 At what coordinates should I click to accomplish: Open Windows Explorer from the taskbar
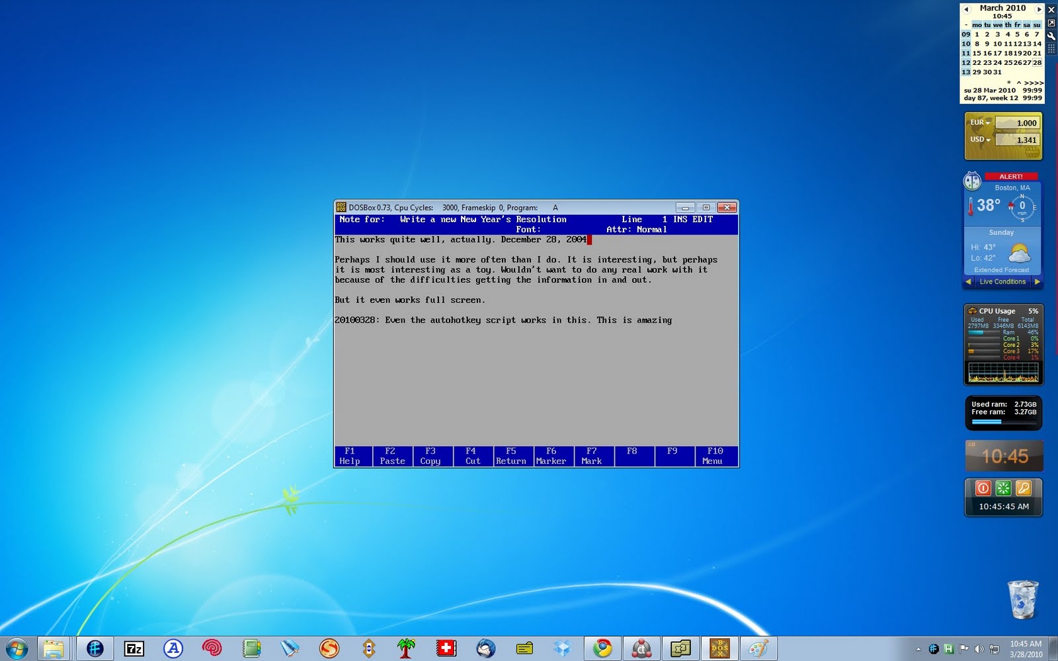(54, 648)
